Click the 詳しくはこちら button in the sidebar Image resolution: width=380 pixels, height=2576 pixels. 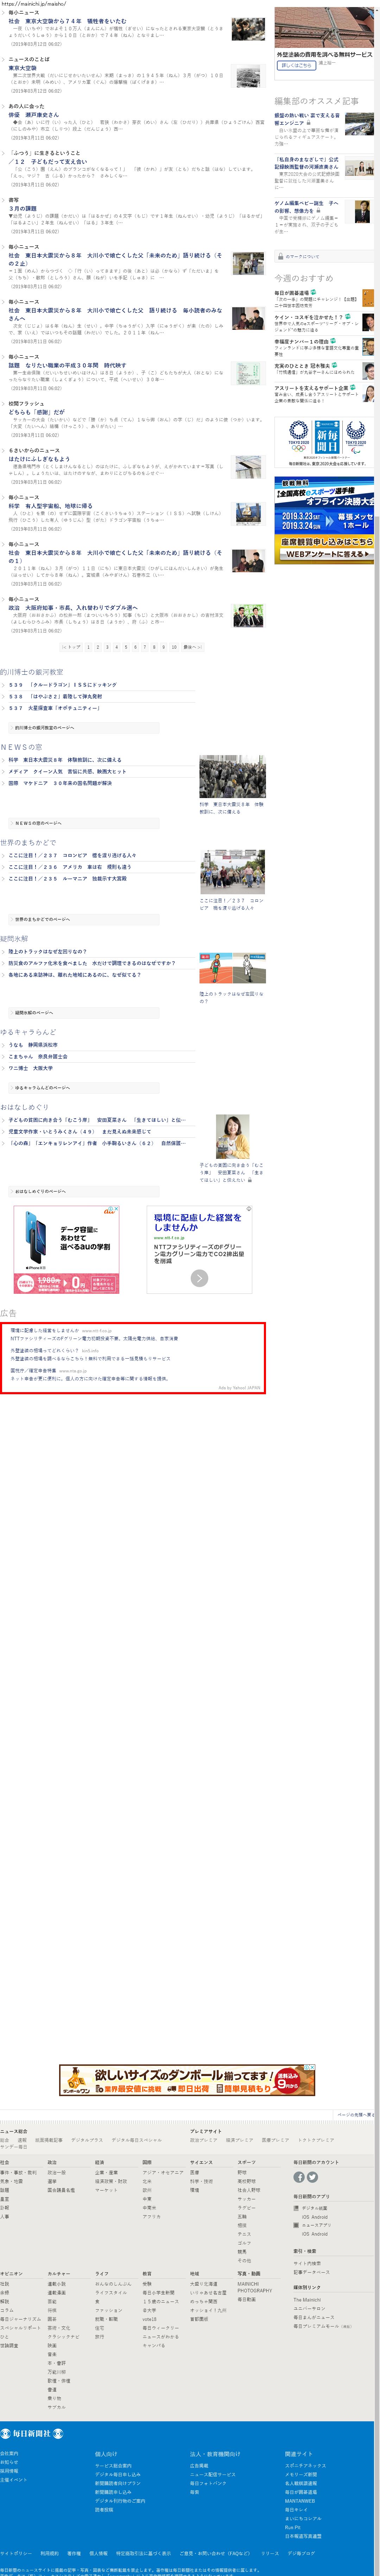pyautogui.click(x=296, y=65)
